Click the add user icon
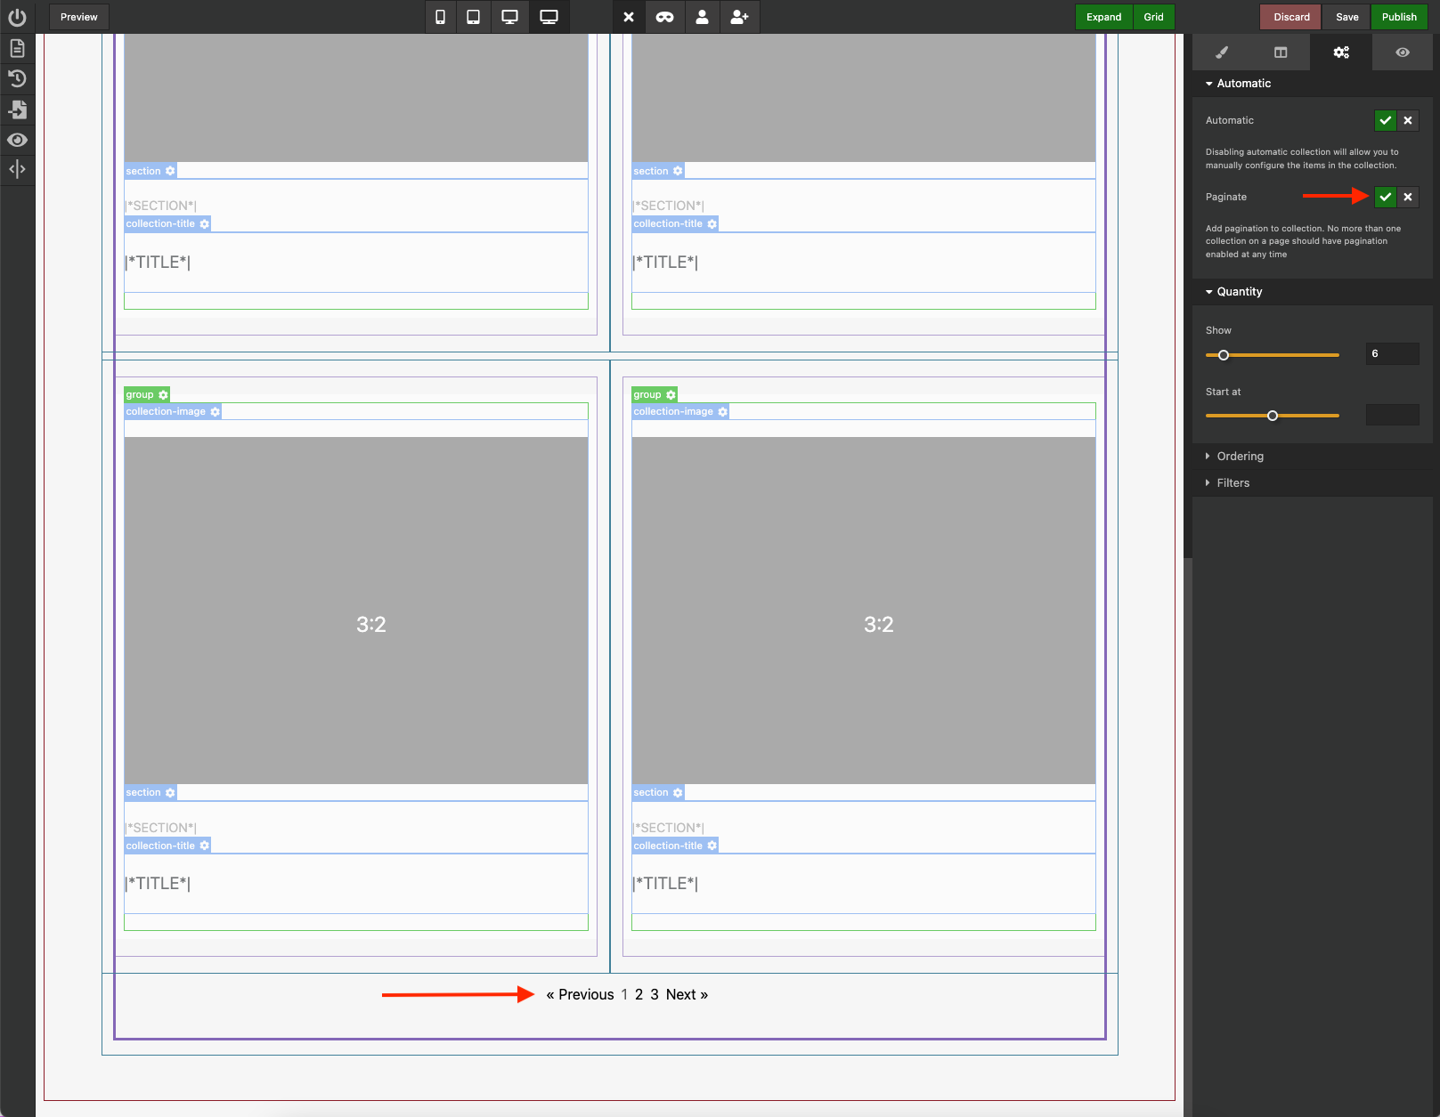 tap(739, 17)
